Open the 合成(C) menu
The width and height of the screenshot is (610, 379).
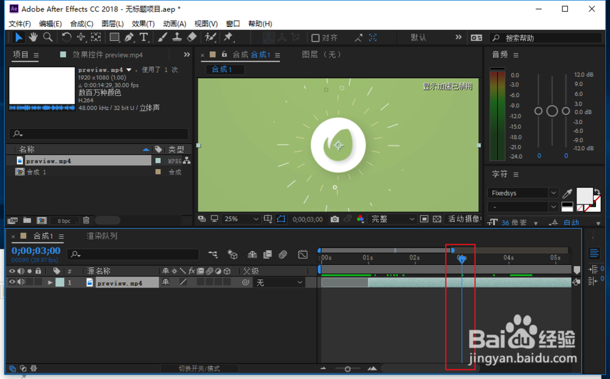pos(81,24)
